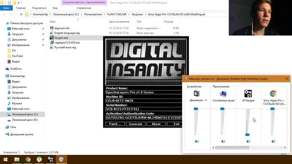This screenshot has height=164, width=292.
Task: Select the Русский язык.reg file
Action: click(65, 47)
